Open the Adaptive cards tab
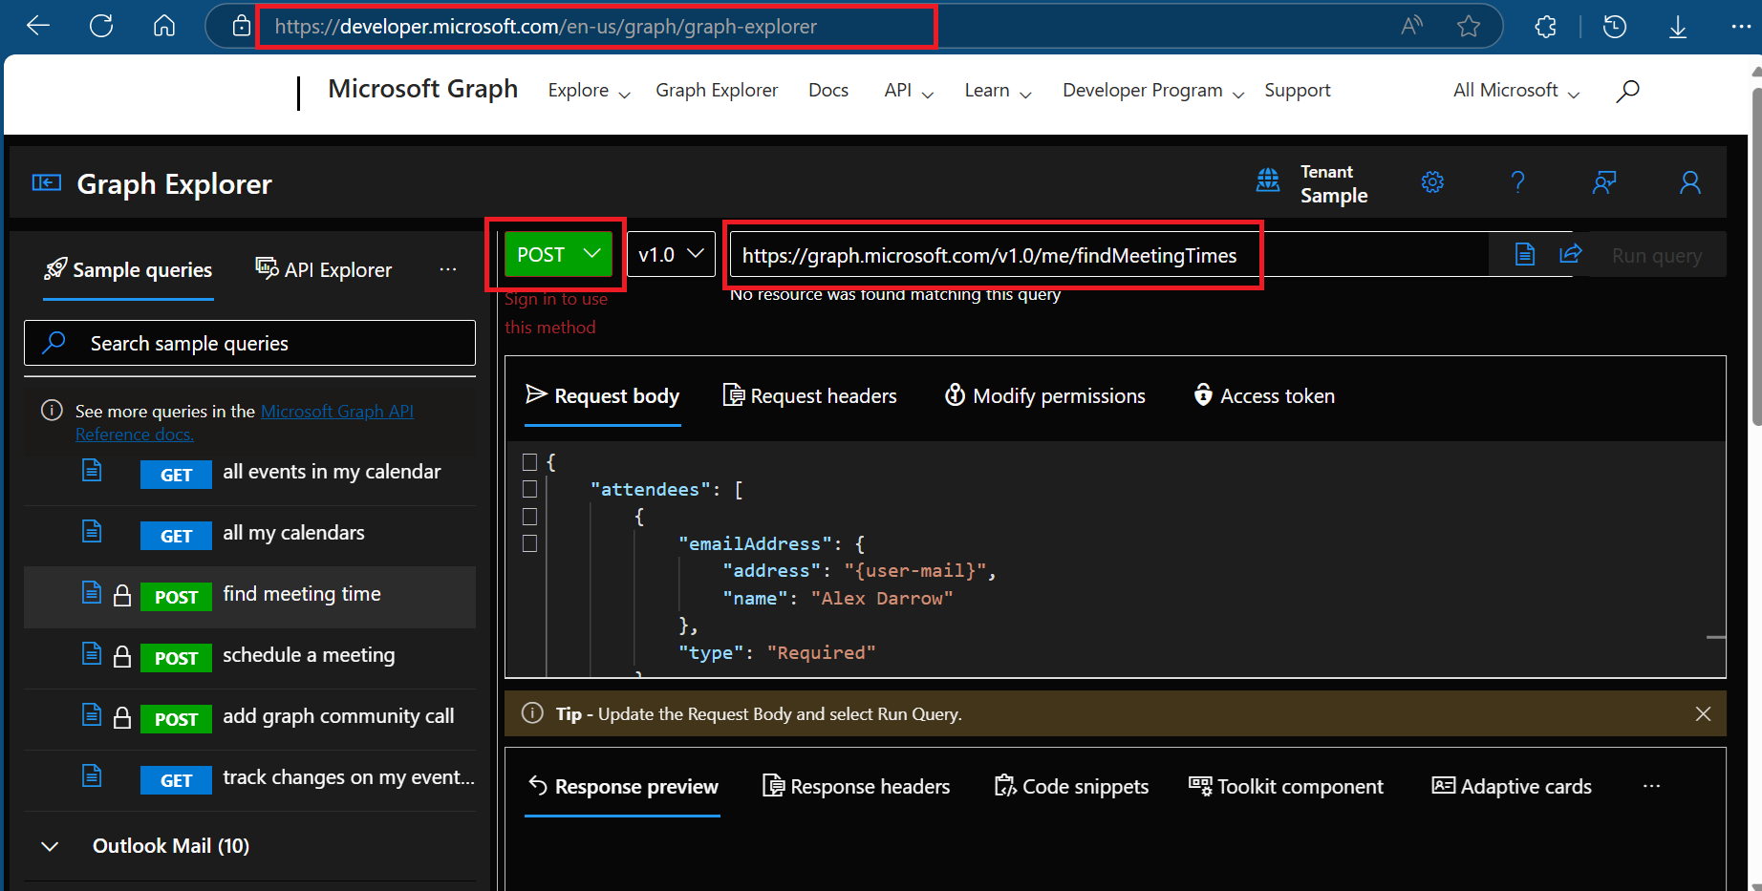The width and height of the screenshot is (1762, 891). [1512, 786]
